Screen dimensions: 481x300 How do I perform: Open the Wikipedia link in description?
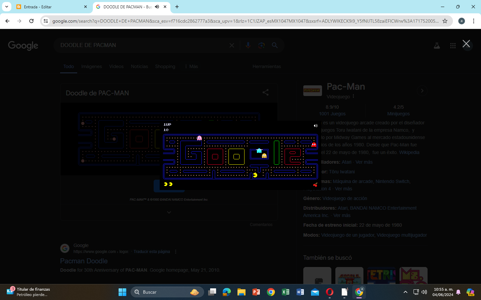coord(409,152)
